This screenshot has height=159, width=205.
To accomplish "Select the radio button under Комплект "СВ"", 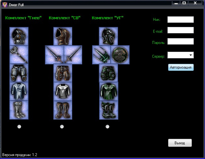I will 62,127.
